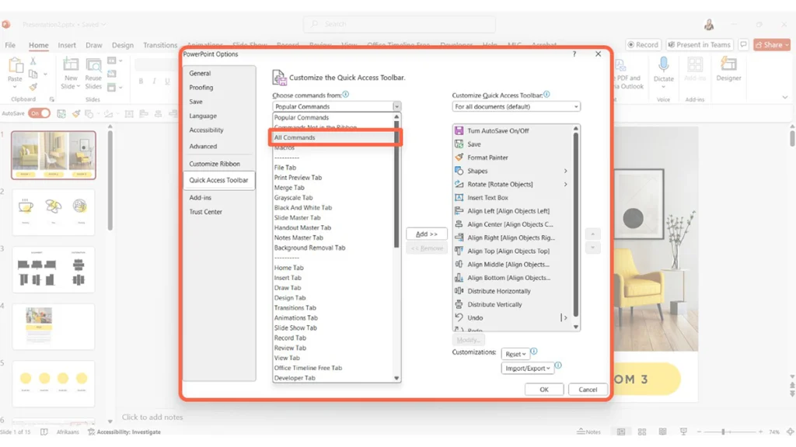Expand the Rotate Objects submenu arrow

565,184
